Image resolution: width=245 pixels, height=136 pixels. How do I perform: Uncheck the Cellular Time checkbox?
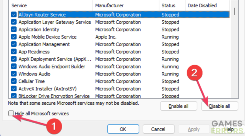point(14,81)
